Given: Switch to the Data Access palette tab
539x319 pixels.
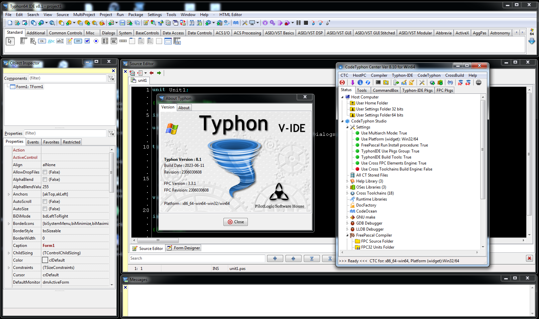Looking at the screenshot, I should tap(173, 33).
